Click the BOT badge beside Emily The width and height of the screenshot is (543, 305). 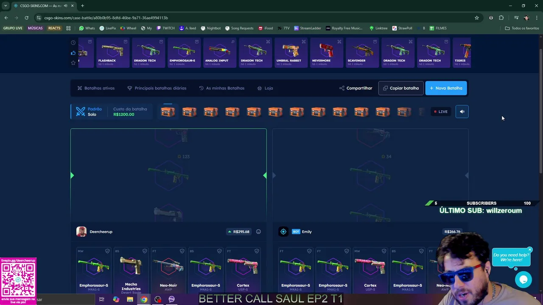point(296,232)
